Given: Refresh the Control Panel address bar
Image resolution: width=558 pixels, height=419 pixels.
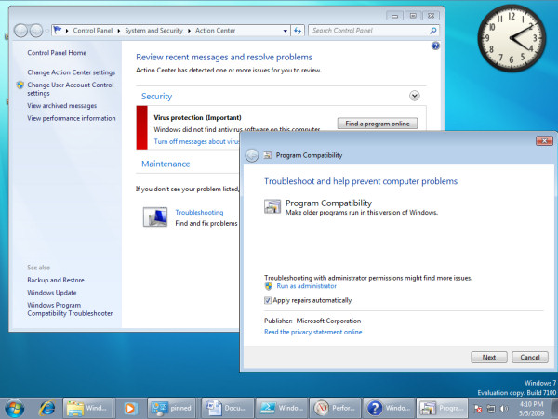Looking at the screenshot, I should pos(298,31).
